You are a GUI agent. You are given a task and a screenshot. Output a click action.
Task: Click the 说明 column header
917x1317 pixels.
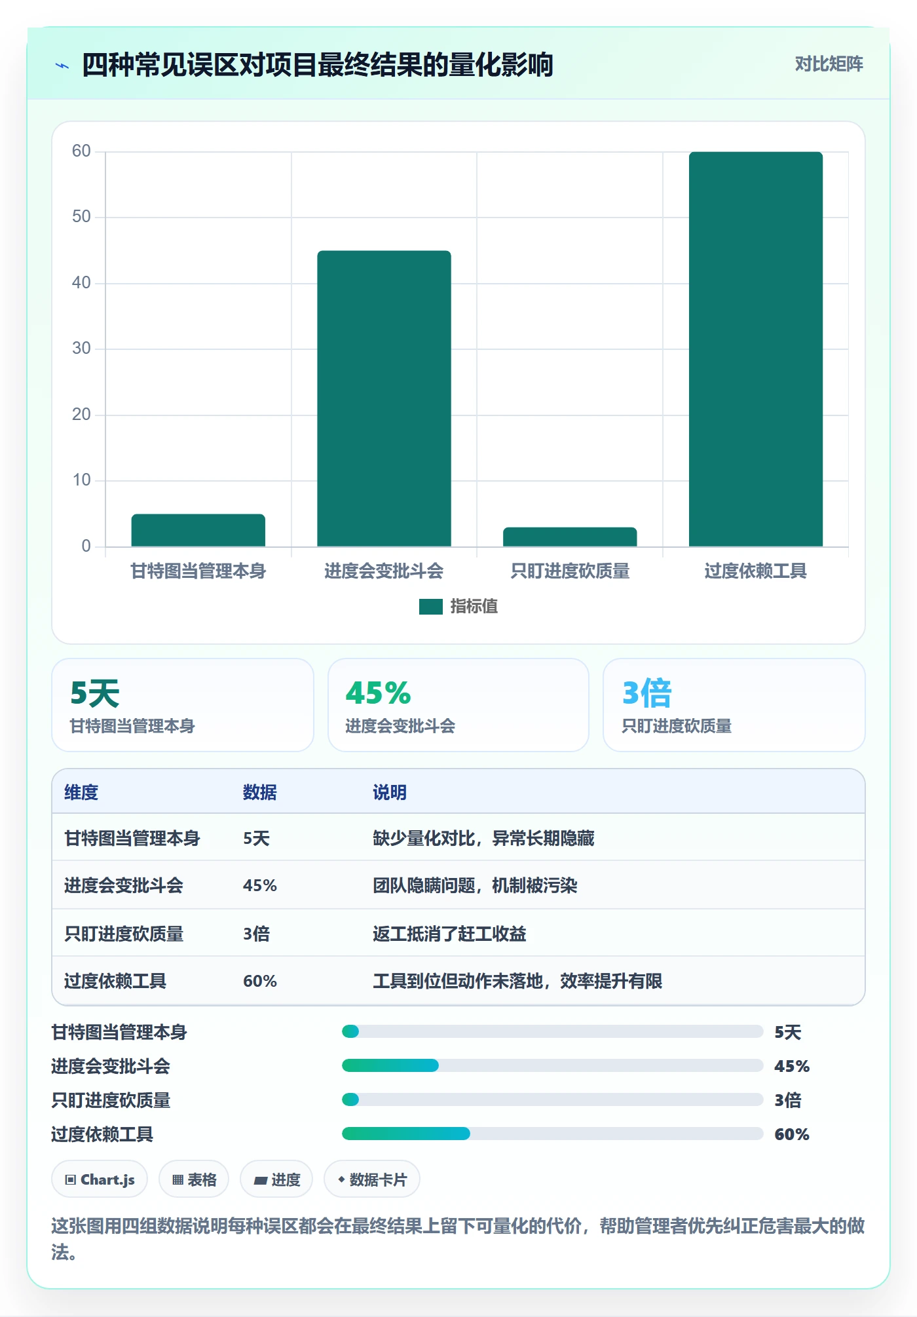pyautogui.click(x=390, y=793)
